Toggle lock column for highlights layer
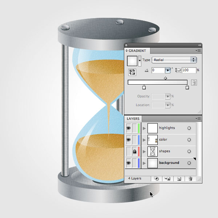The width and height of the screenshot is (218, 218). [134, 128]
